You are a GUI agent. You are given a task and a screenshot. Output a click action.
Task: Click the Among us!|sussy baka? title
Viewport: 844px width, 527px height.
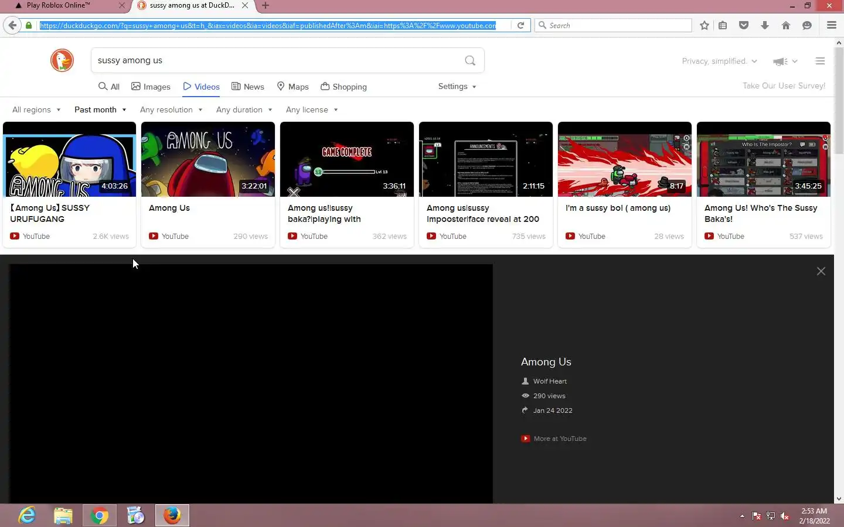pyautogui.click(x=324, y=213)
